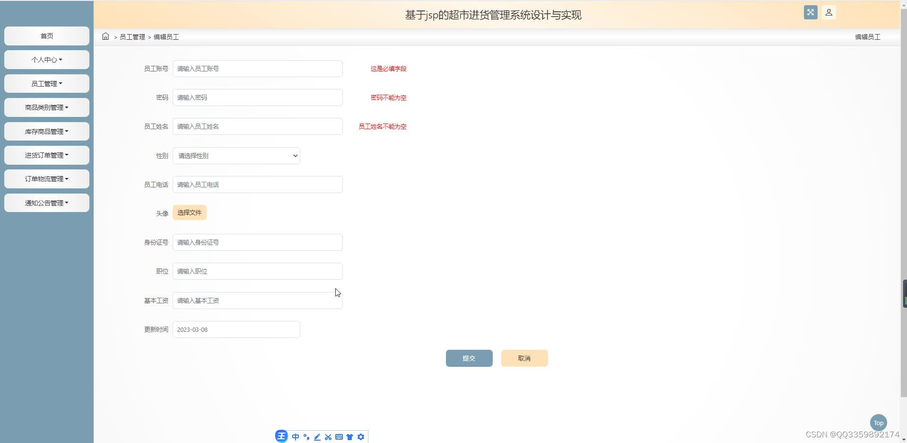Expand the 员工管理 sidebar menu
Screen dimensions: 907x443
(x=47, y=84)
